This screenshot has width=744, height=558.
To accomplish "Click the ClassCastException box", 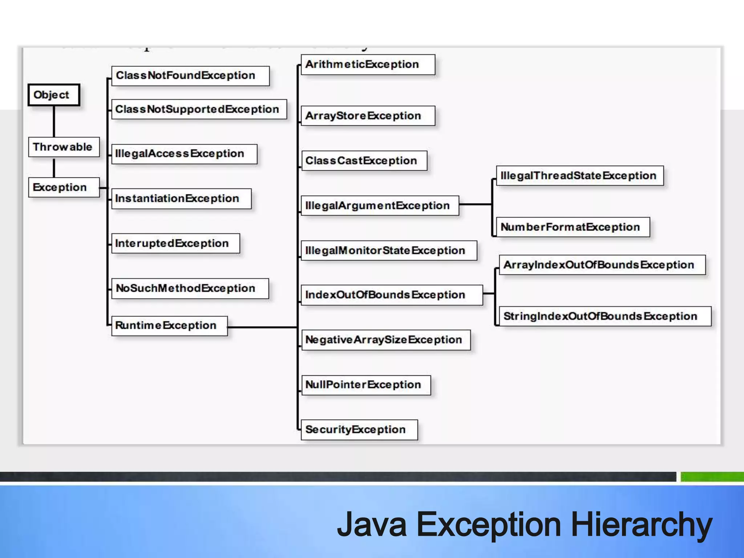I will point(364,161).
